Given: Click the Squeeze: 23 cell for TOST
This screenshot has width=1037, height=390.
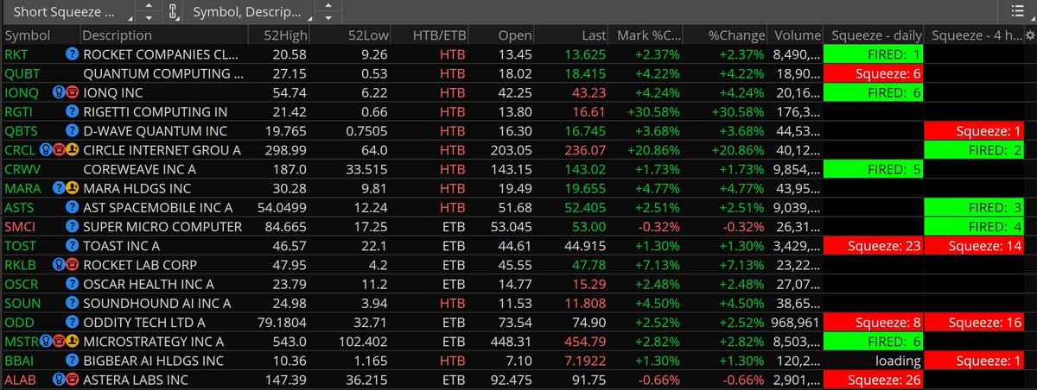Looking at the screenshot, I should pyautogui.click(x=874, y=245).
